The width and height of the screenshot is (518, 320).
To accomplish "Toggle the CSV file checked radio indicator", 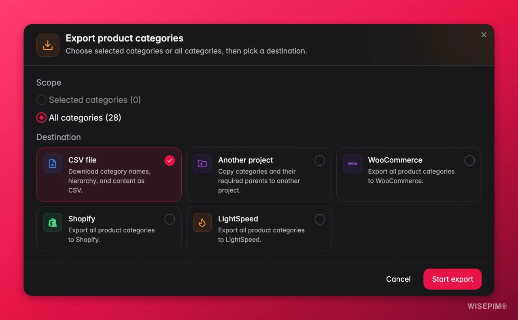I will pyautogui.click(x=170, y=160).
